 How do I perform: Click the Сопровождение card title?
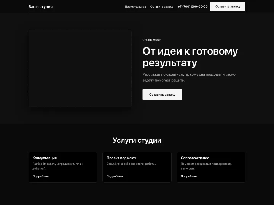[x=195, y=158]
